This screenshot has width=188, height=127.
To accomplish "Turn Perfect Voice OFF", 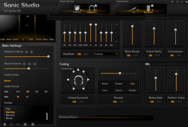I will tap(180, 102).
